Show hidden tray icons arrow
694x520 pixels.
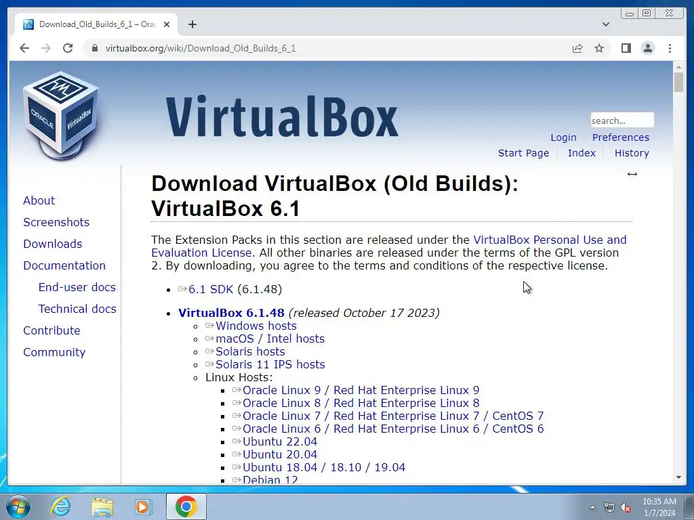[x=592, y=507]
